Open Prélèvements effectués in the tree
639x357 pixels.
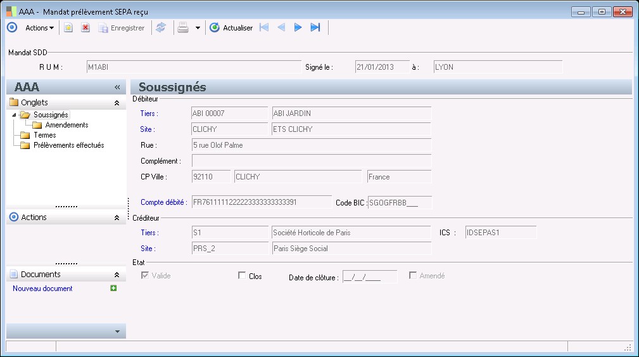point(68,145)
